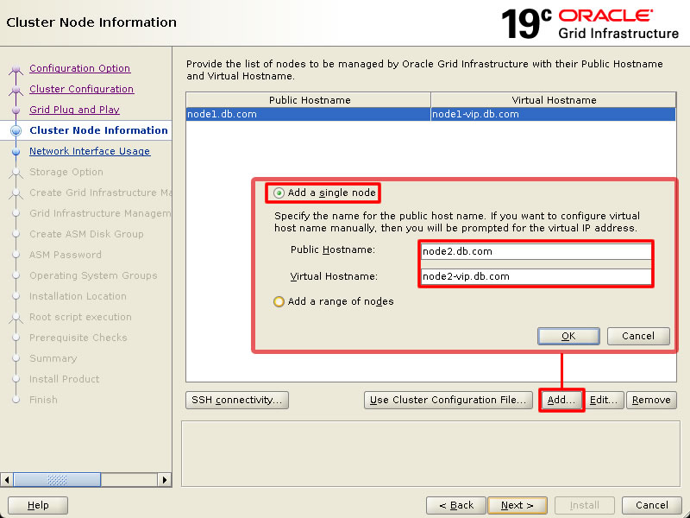Image resolution: width=690 pixels, height=518 pixels.
Task: Click the left arrow of the sidebar scrollbar
Action: pos(7,480)
